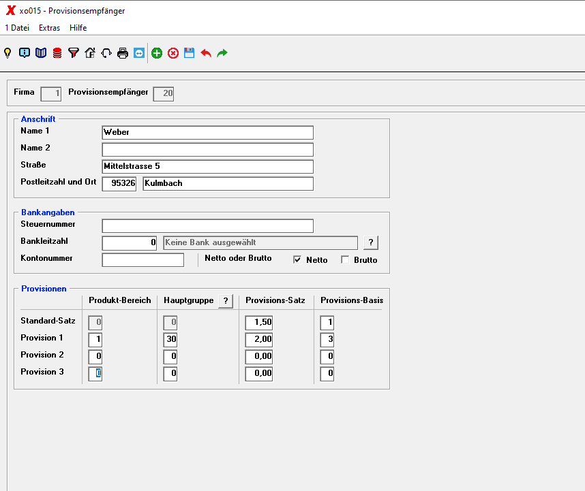Click the light bulb tip icon
This screenshot has width=585, height=491.
[x=7, y=53]
